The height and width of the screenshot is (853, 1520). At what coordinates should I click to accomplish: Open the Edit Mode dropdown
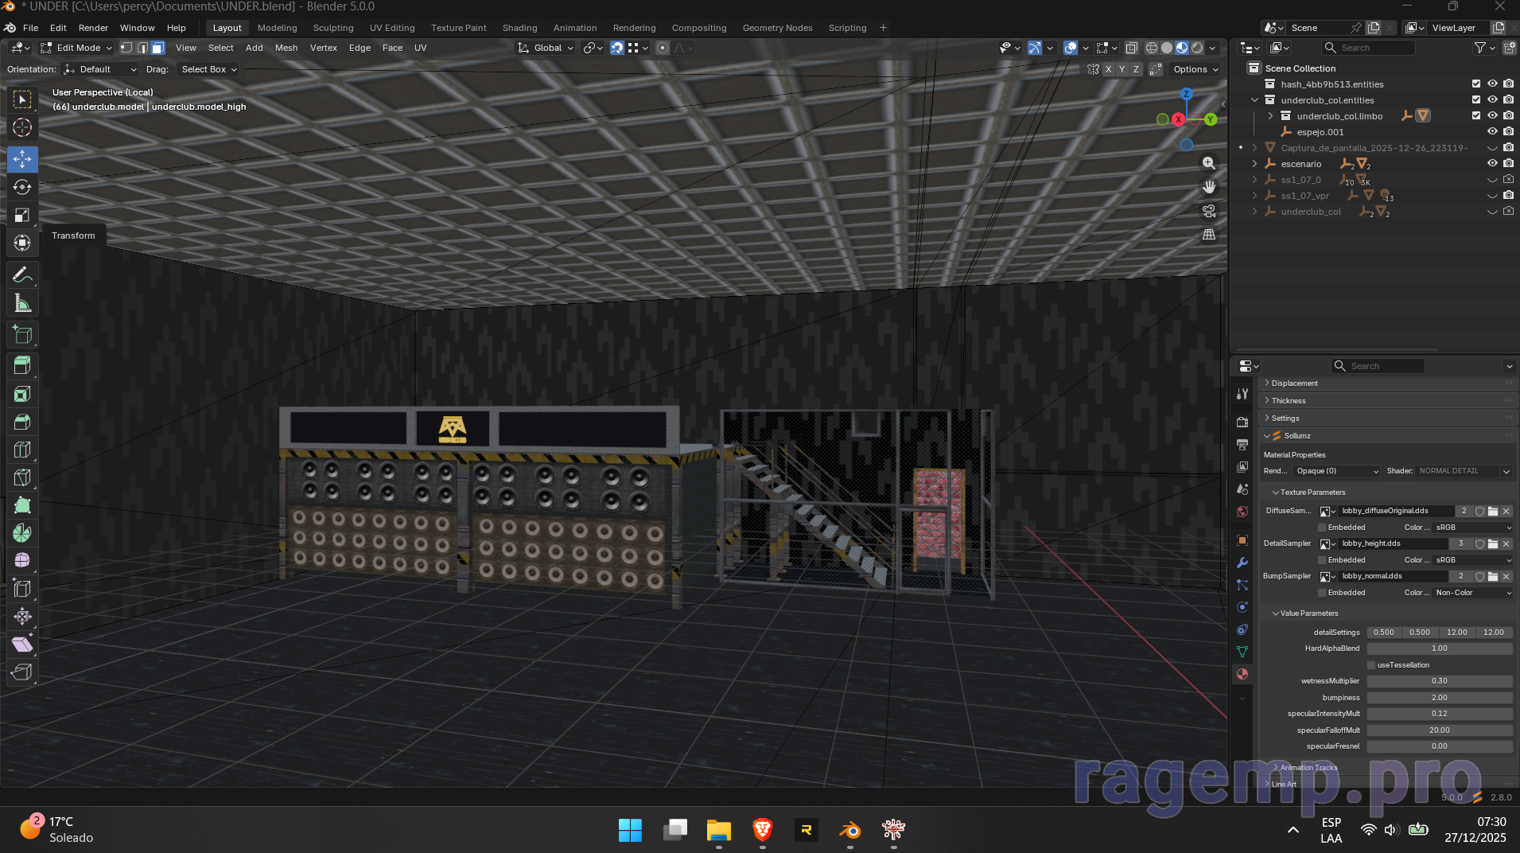(x=77, y=48)
